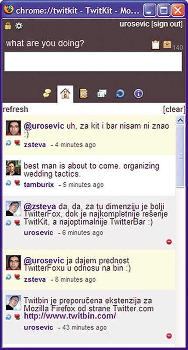Favorite tamburix's best man tweet with heart
188x350 pixels.
coord(17,183)
